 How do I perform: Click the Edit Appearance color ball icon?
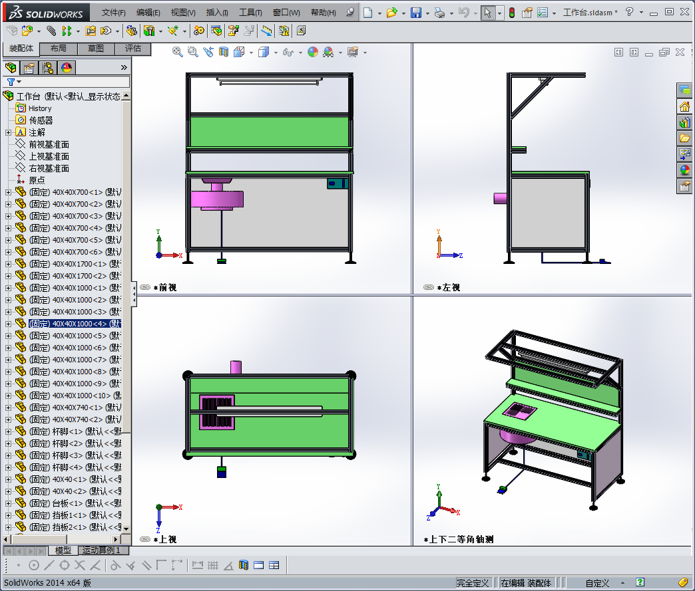tap(313, 52)
